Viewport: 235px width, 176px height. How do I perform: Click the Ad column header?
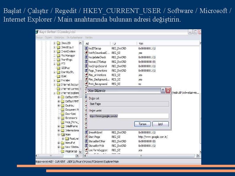pos(97,43)
